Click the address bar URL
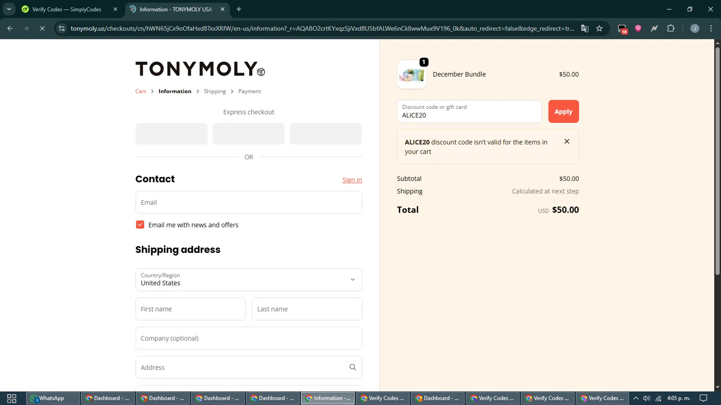This screenshot has height=405, width=721. tap(322, 28)
